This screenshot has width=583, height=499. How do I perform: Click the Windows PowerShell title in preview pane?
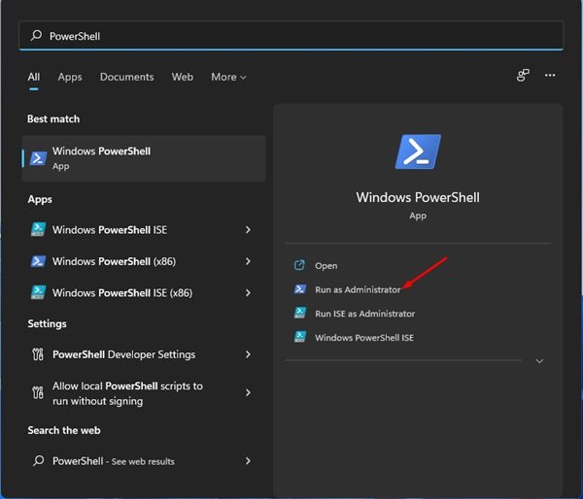click(418, 197)
